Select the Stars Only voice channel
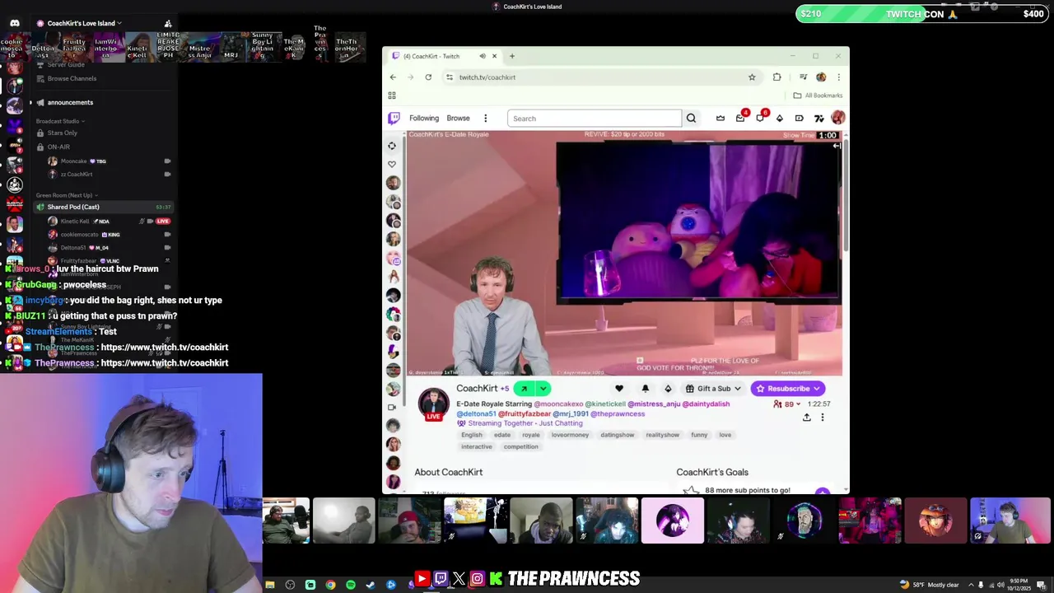 63,133
